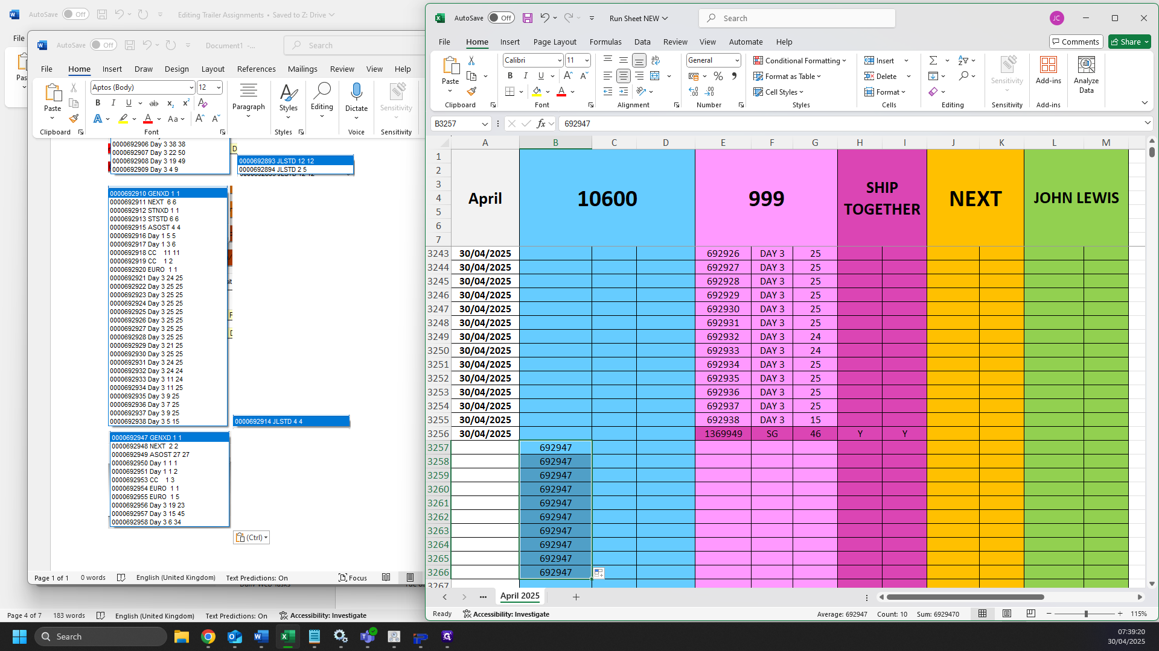
Task: Open Excel Add-ins button
Action: click(x=1049, y=71)
